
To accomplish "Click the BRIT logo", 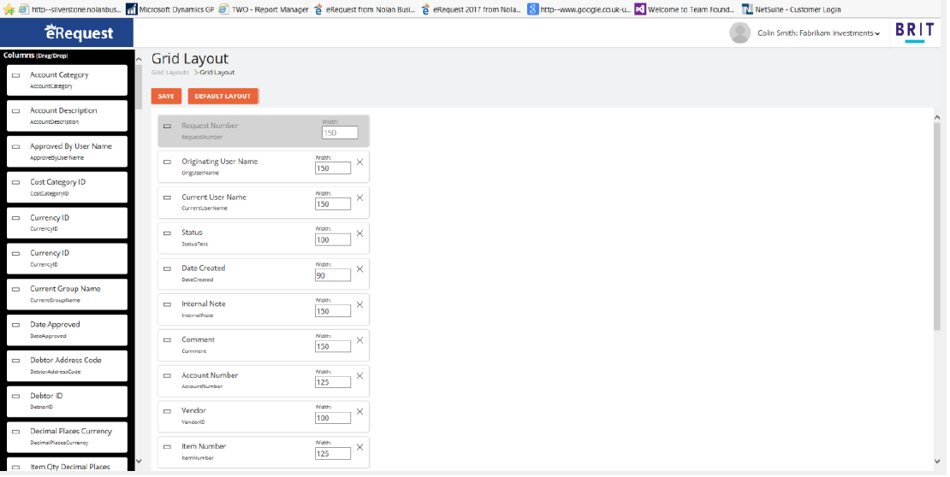I will pos(914,31).
